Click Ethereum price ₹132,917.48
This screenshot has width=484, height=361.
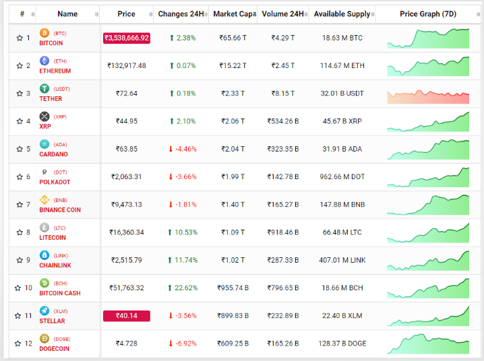coord(127,65)
